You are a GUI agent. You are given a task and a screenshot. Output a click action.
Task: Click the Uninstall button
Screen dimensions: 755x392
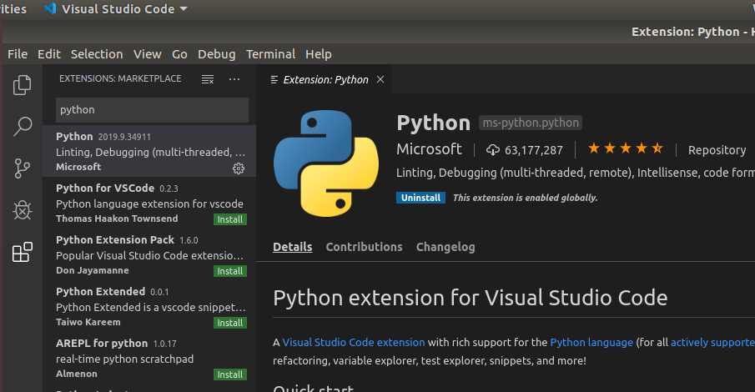pos(420,198)
